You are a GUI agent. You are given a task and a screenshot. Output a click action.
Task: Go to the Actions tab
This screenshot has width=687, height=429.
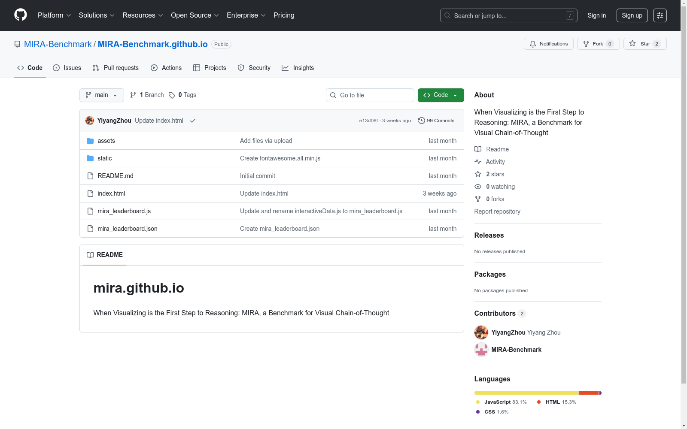[x=166, y=68]
